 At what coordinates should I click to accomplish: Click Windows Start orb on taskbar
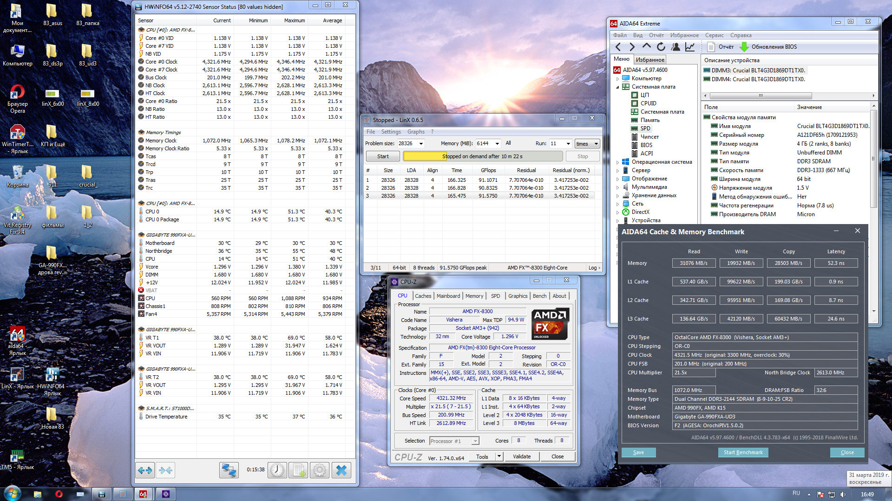tap(13, 494)
